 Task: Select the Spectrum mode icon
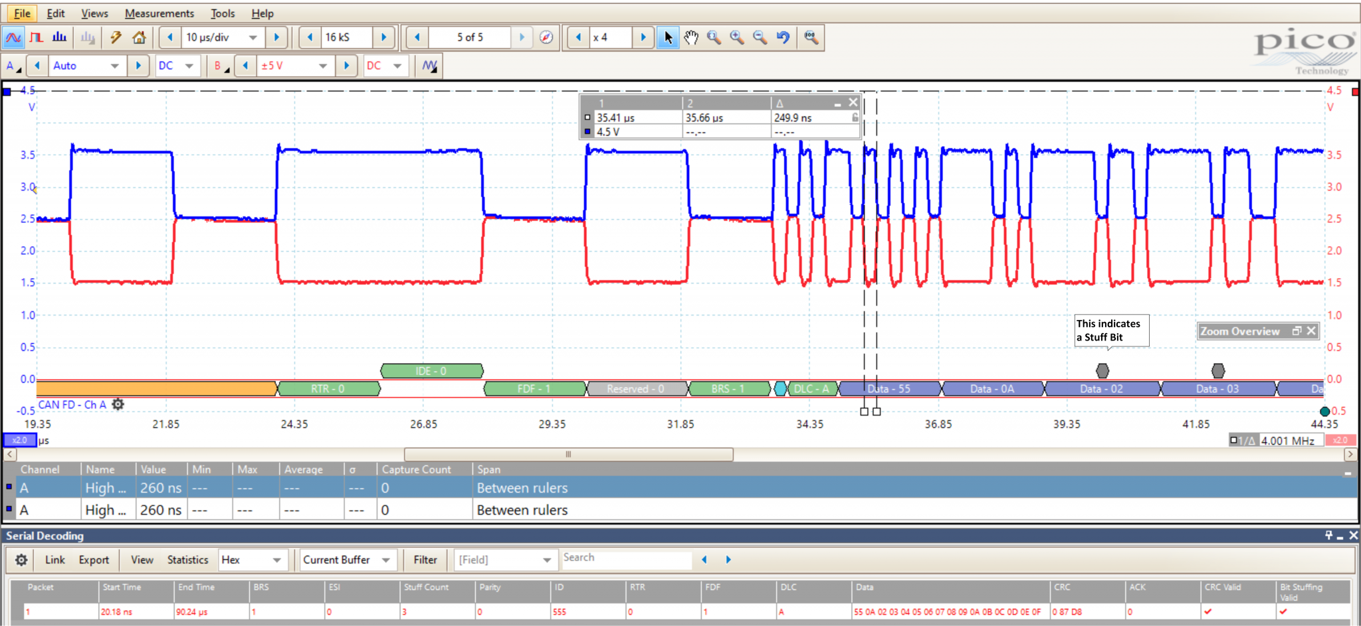pyautogui.click(x=60, y=38)
